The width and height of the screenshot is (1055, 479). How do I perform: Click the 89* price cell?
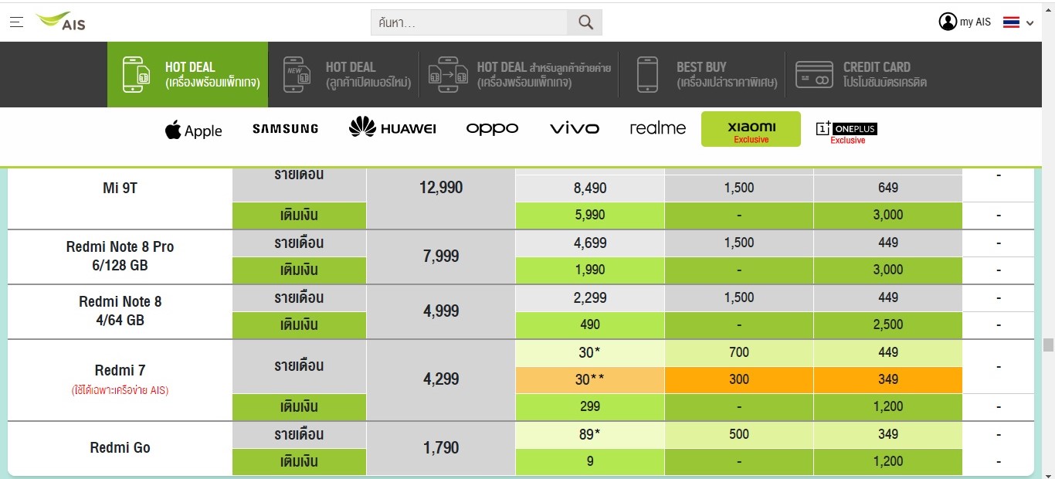(590, 434)
